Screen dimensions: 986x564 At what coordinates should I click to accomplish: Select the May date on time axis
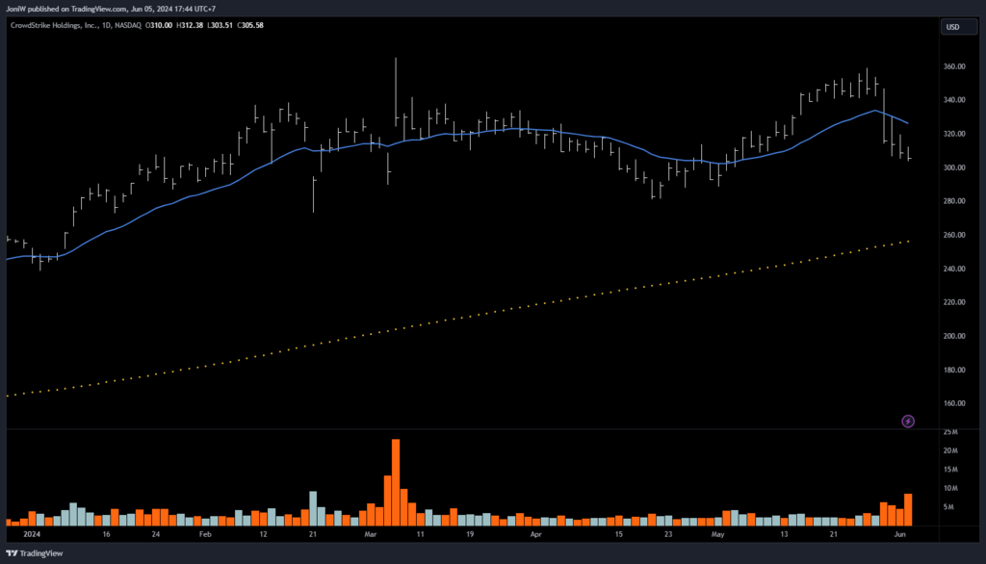pos(716,531)
